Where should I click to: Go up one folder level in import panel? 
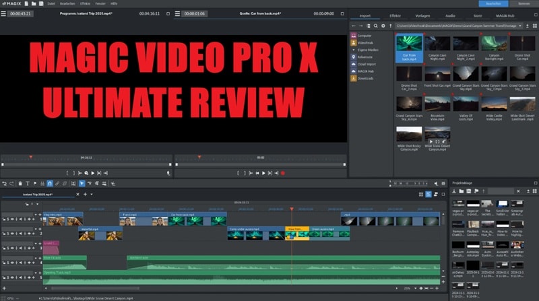point(391,26)
